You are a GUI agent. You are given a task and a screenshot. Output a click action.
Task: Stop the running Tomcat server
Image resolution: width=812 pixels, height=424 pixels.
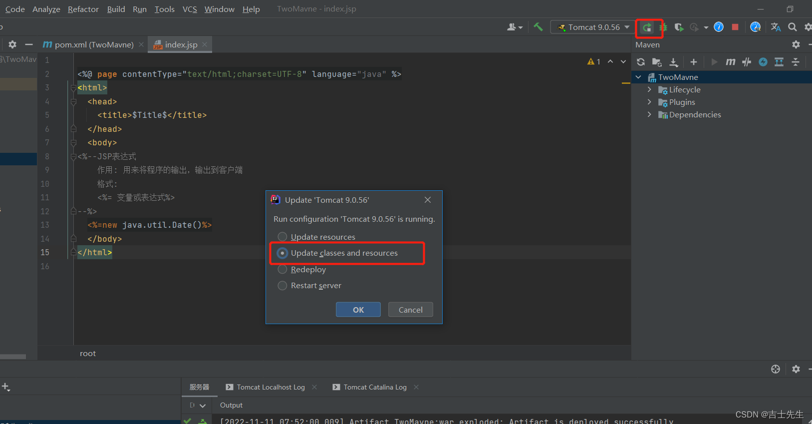(x=735, y=27)
